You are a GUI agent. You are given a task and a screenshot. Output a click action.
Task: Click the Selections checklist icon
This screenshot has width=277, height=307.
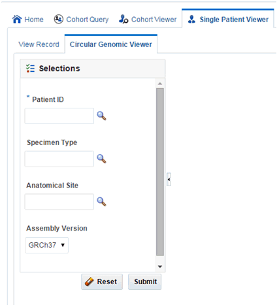point(30,69)
